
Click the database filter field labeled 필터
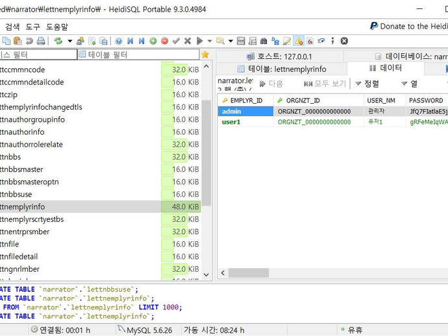tap(38, 54)
